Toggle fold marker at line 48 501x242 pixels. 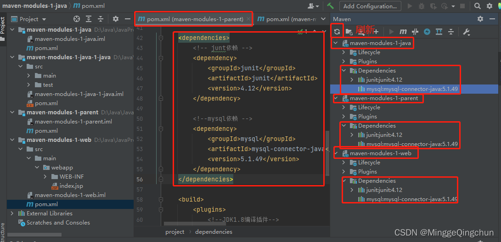[161, 98]
